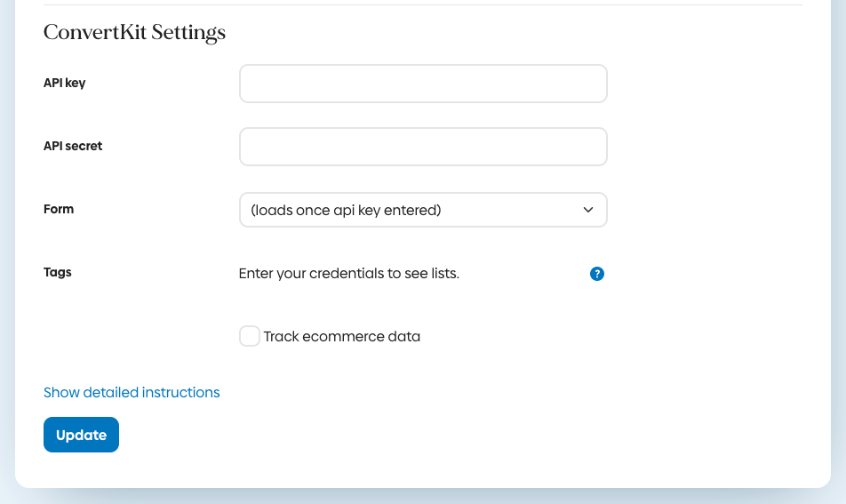
Task: Click the ConvertKit Settings heading
Action: point(134,33)
